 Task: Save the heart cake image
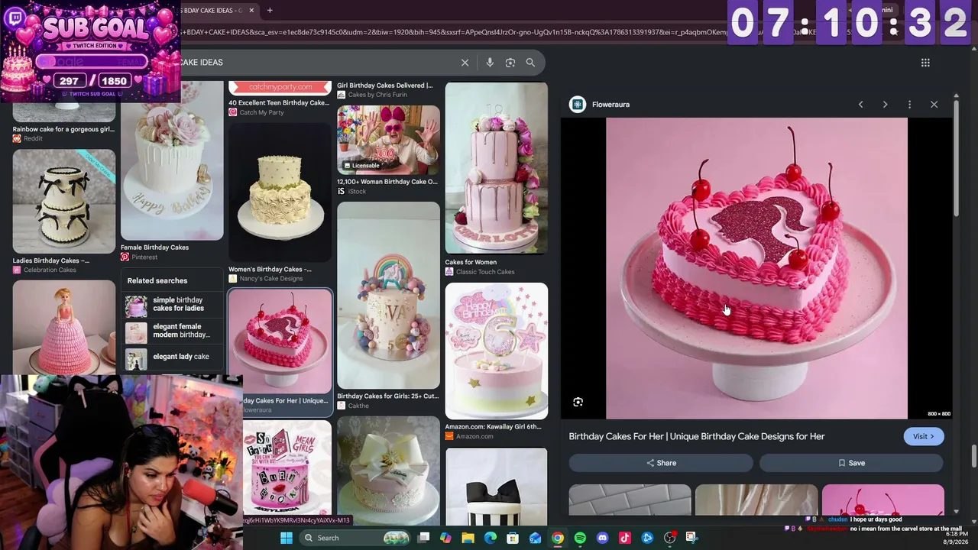point(851,463)
